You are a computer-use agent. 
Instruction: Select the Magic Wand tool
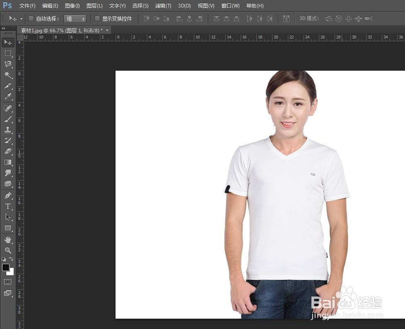pos(7,75)
